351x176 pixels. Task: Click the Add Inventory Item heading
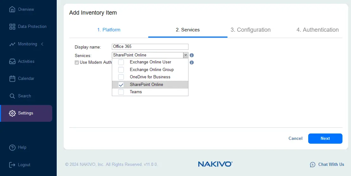coord(93,13)
